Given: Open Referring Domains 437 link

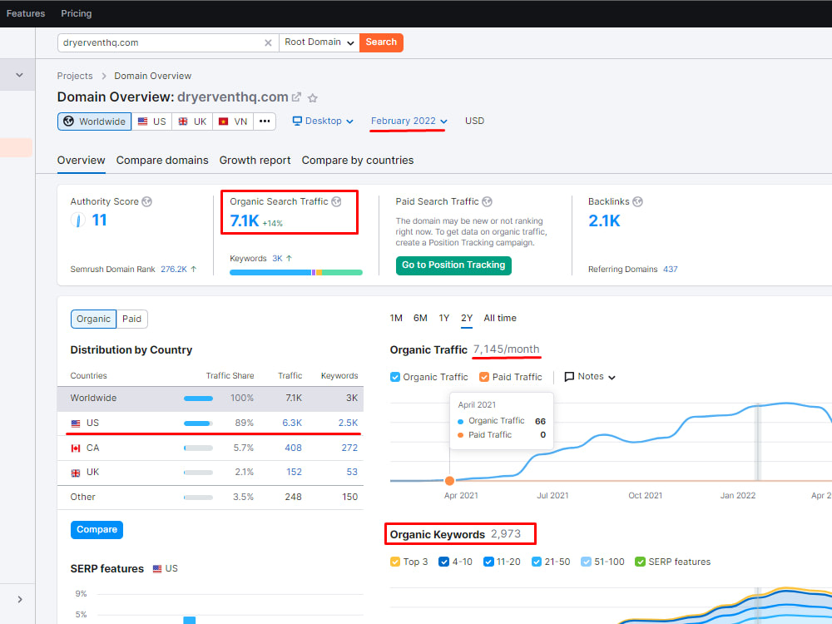Looking at the screenshot, I should [671, 270].
